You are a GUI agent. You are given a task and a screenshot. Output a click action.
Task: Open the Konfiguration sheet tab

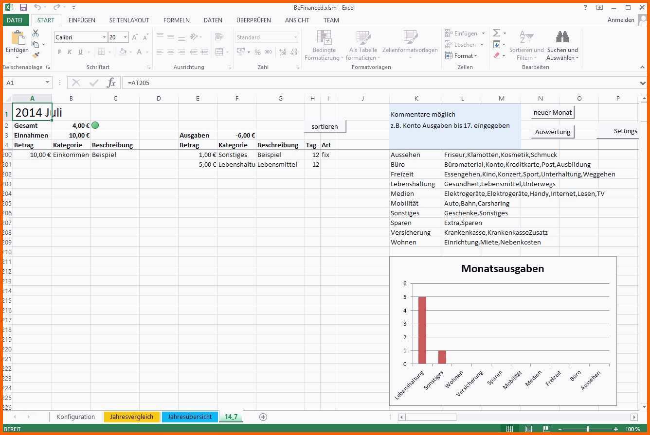[x=75, y=417]
